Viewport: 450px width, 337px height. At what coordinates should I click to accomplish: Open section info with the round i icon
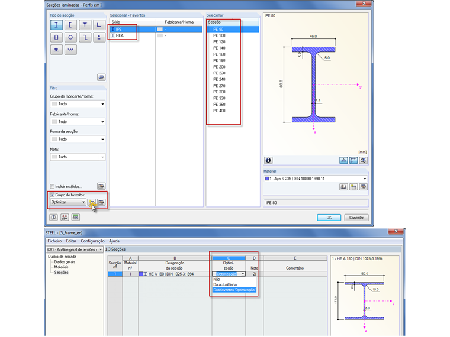tap(268, 160)
